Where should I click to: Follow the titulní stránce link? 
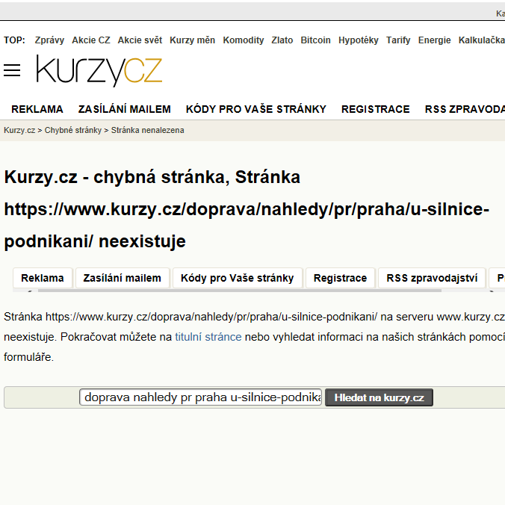pyautogui.click(x=208, y=337)
